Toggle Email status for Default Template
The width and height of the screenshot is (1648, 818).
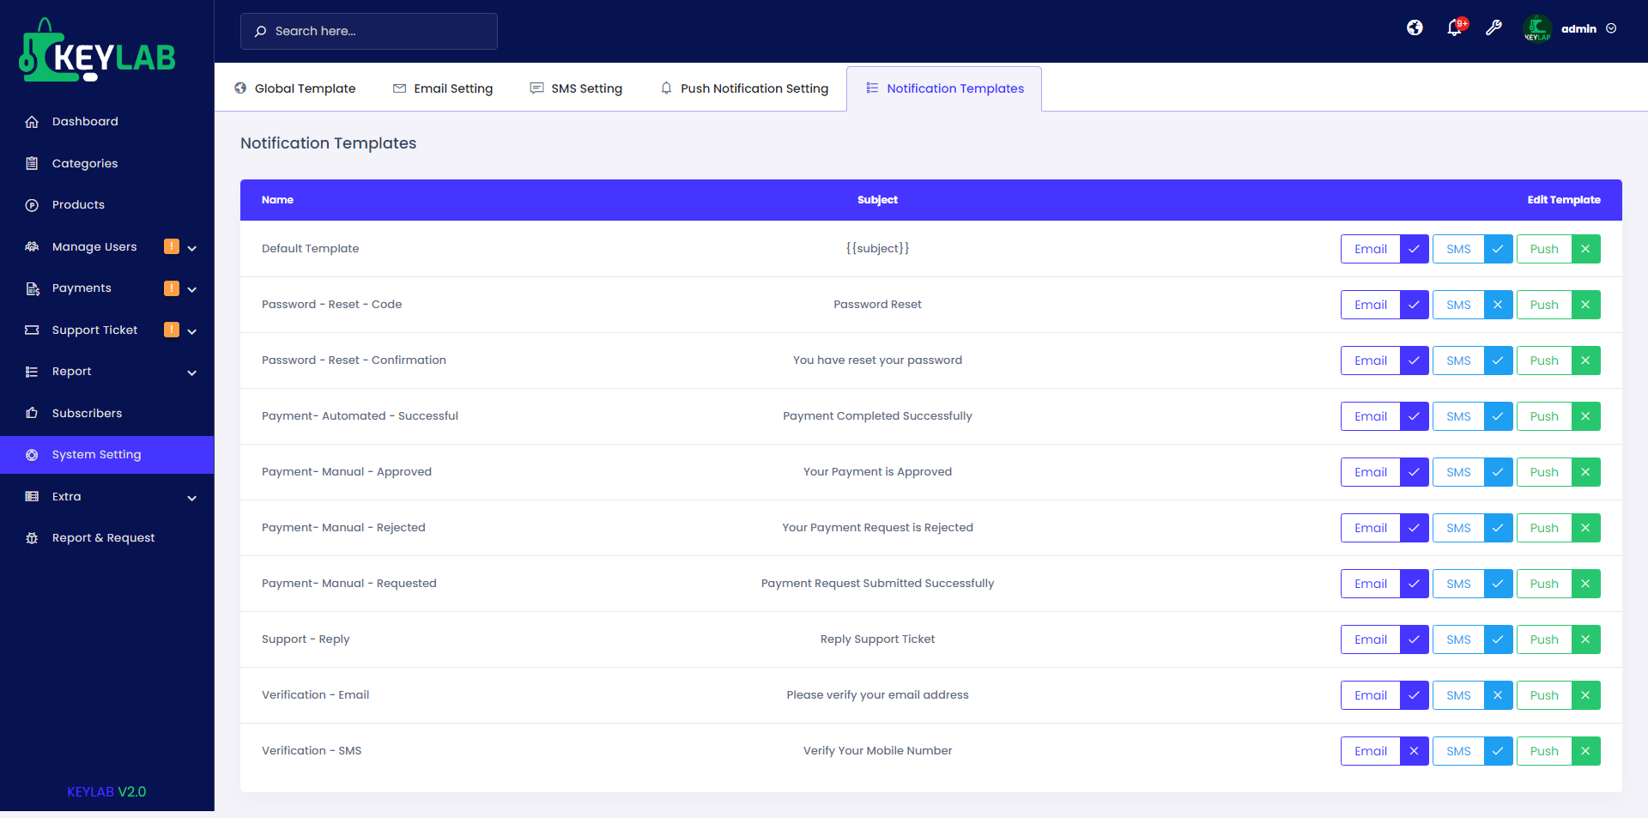pos(1414,249)
